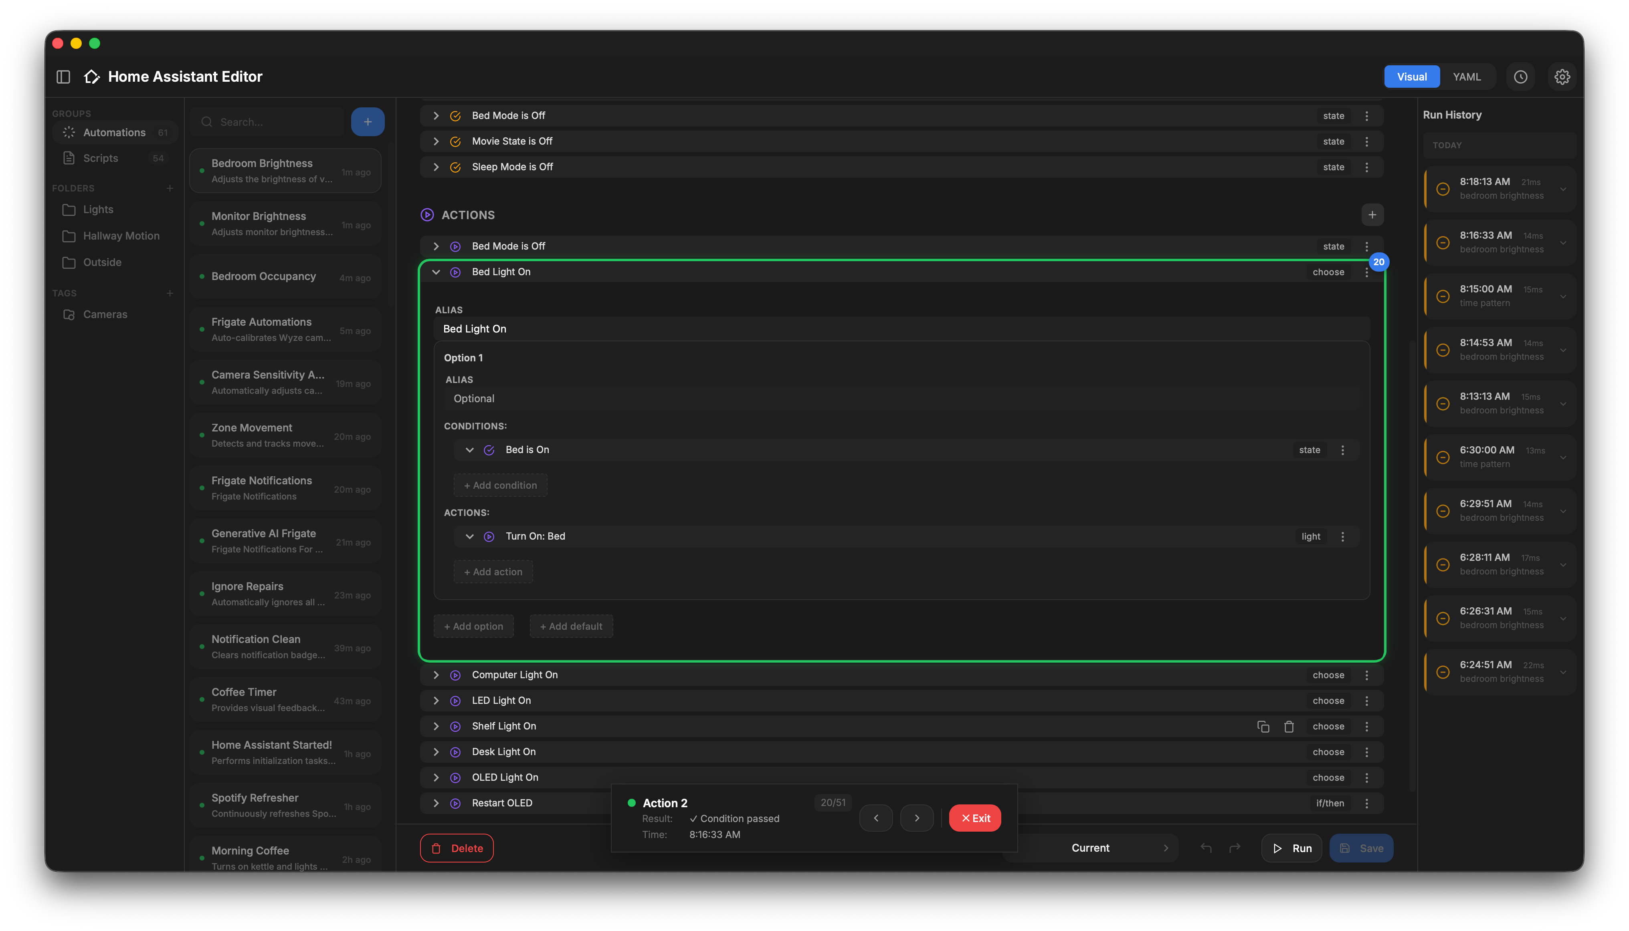Toggle the sidebar panel icon
Viewport: 1629px width, 931px height.
tap(63, 77)
